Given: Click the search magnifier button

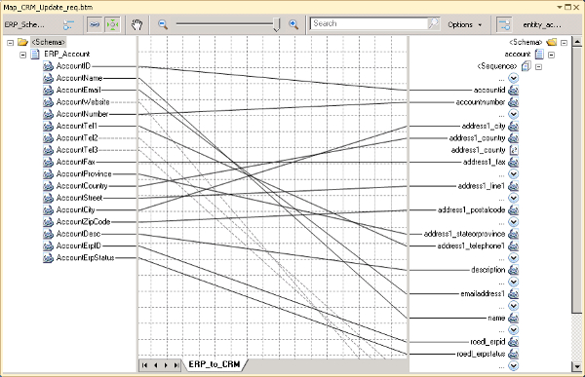Looking at the screenshot, I should (434, 23).
